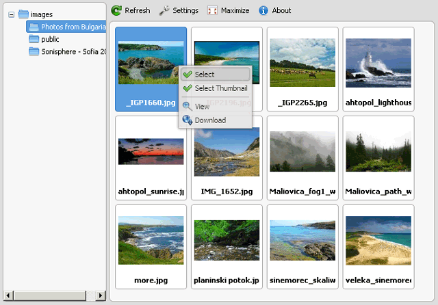Click the blue About info icon
438x305 pixels.
click(263, 11)
